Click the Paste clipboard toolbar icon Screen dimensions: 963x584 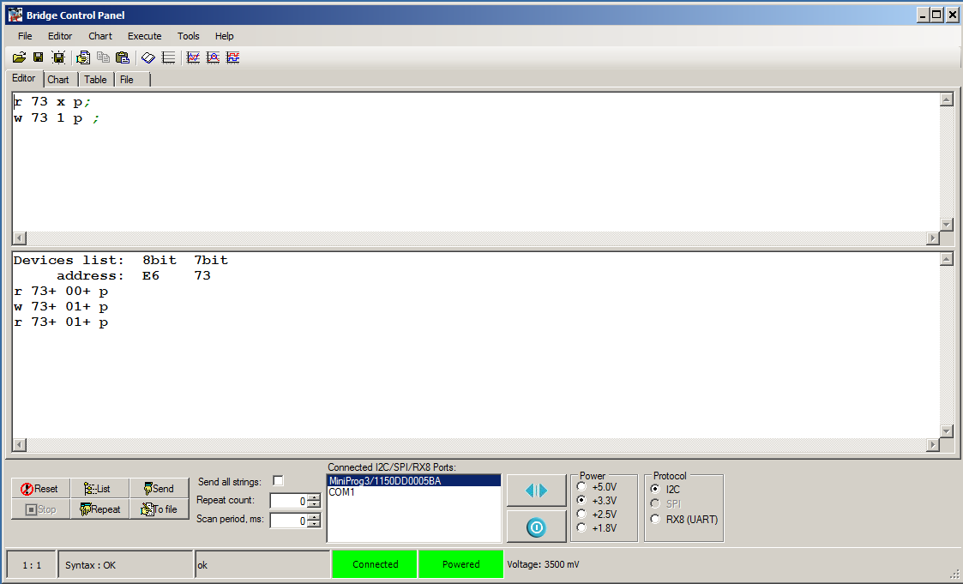pyautogui.click(x=123, y=57)
